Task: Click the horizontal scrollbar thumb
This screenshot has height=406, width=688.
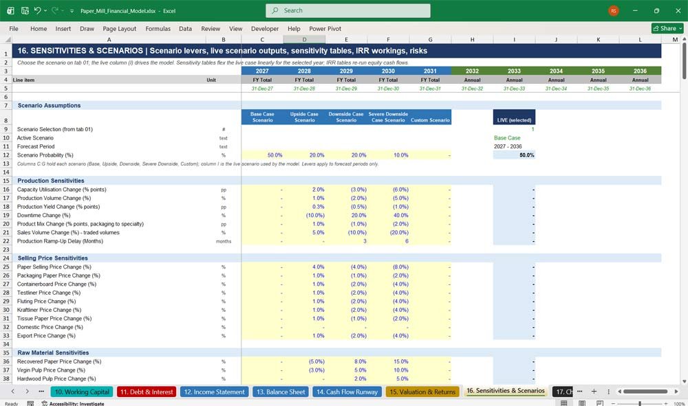Action: tap(645, 392)
